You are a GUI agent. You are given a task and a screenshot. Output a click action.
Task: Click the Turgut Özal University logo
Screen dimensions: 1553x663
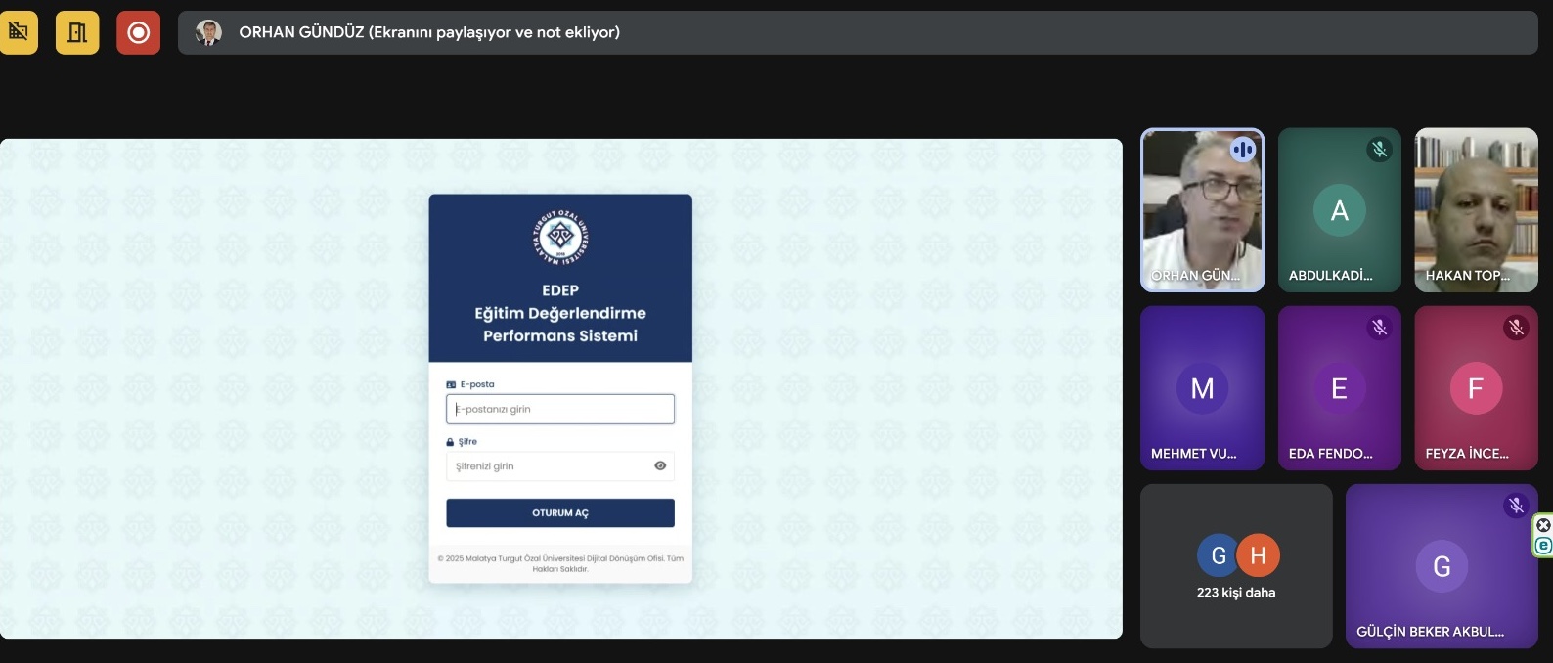click(x=560, y=237)
